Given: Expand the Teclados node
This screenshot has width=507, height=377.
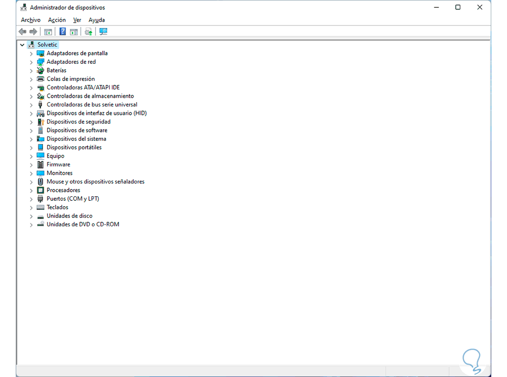Looking at the screenshot, I should (x=31, y=208).
